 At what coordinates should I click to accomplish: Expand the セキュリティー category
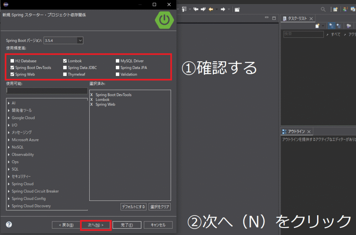point(9,177)
